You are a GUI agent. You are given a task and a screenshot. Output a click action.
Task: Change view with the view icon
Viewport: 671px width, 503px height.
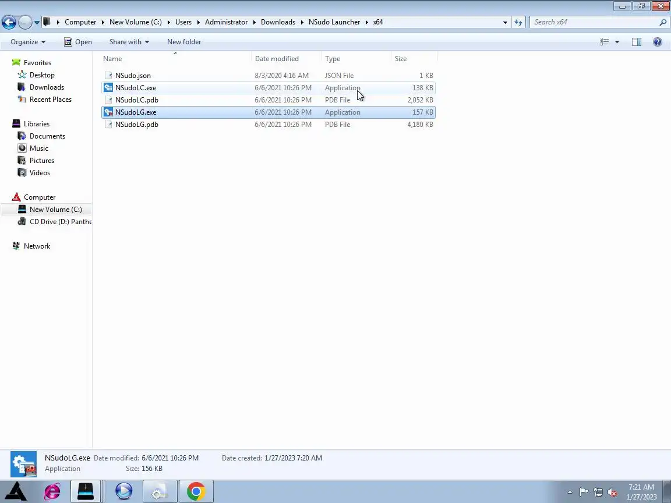click(x=604, y=42)
